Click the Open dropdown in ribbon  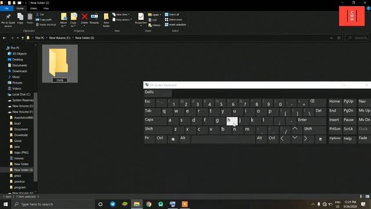point(155,15)
